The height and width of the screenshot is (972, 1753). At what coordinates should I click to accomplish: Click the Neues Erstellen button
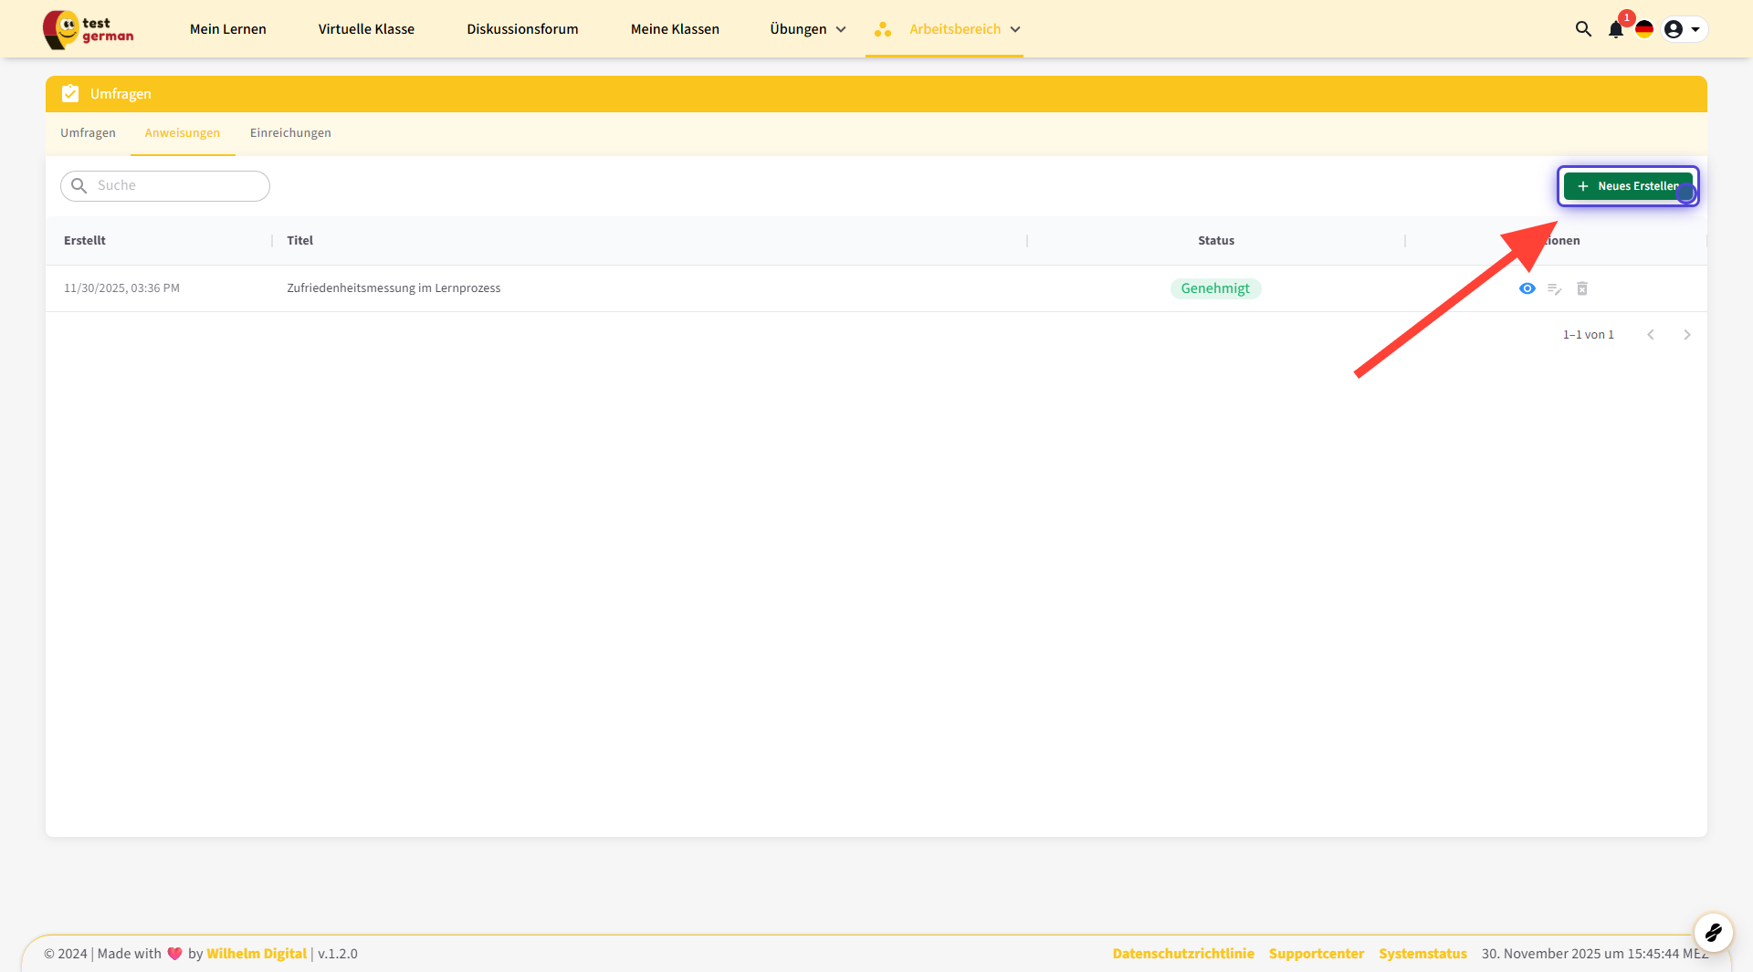coord(1627,186)
